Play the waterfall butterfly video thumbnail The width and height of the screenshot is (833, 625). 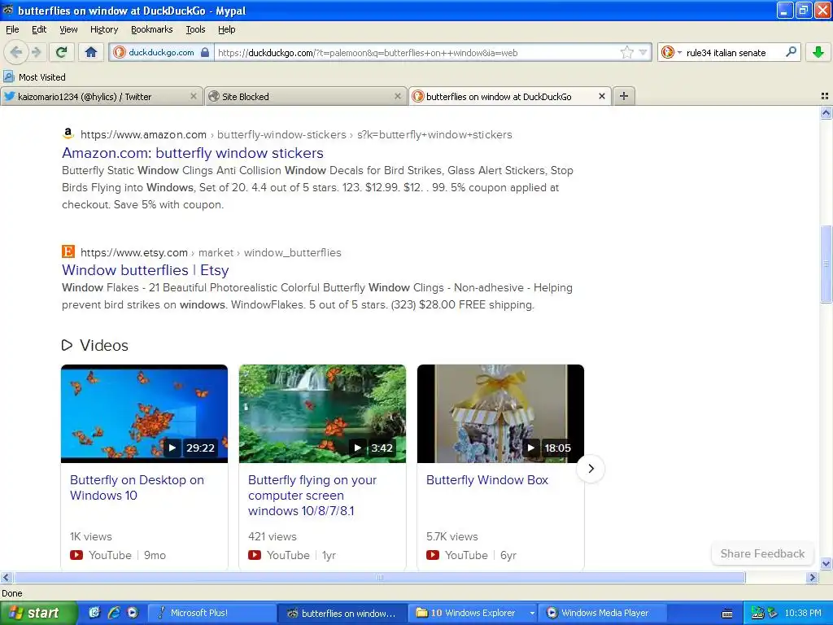point(322,413)
